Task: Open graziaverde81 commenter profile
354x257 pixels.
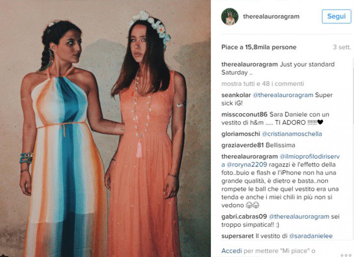Action: click(242, 145)
